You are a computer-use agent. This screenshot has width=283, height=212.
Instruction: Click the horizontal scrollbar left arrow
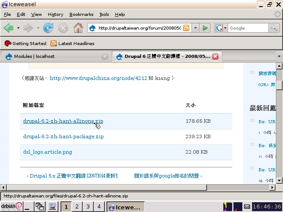point(3,187)
